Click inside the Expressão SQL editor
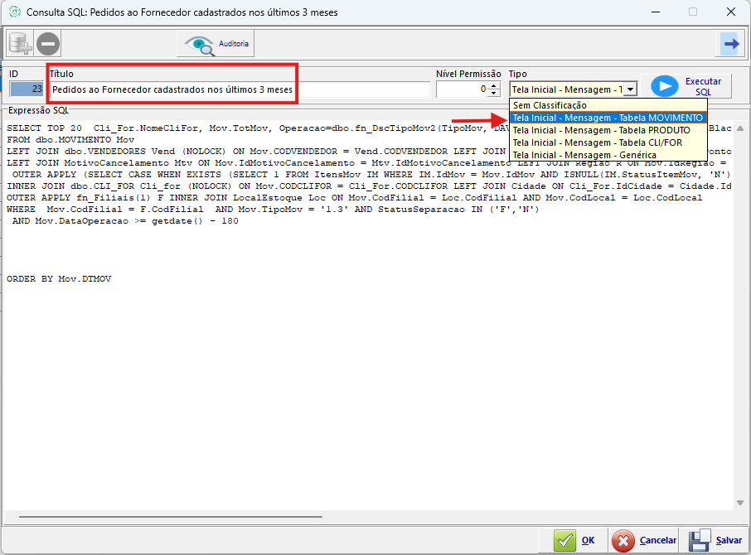 (x=365, y=373)
